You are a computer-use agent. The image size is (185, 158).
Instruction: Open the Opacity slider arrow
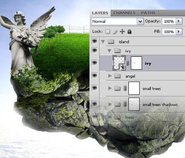179,21
